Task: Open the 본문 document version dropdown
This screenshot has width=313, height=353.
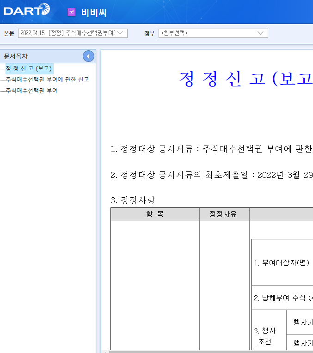Action: tap(73, 33)
